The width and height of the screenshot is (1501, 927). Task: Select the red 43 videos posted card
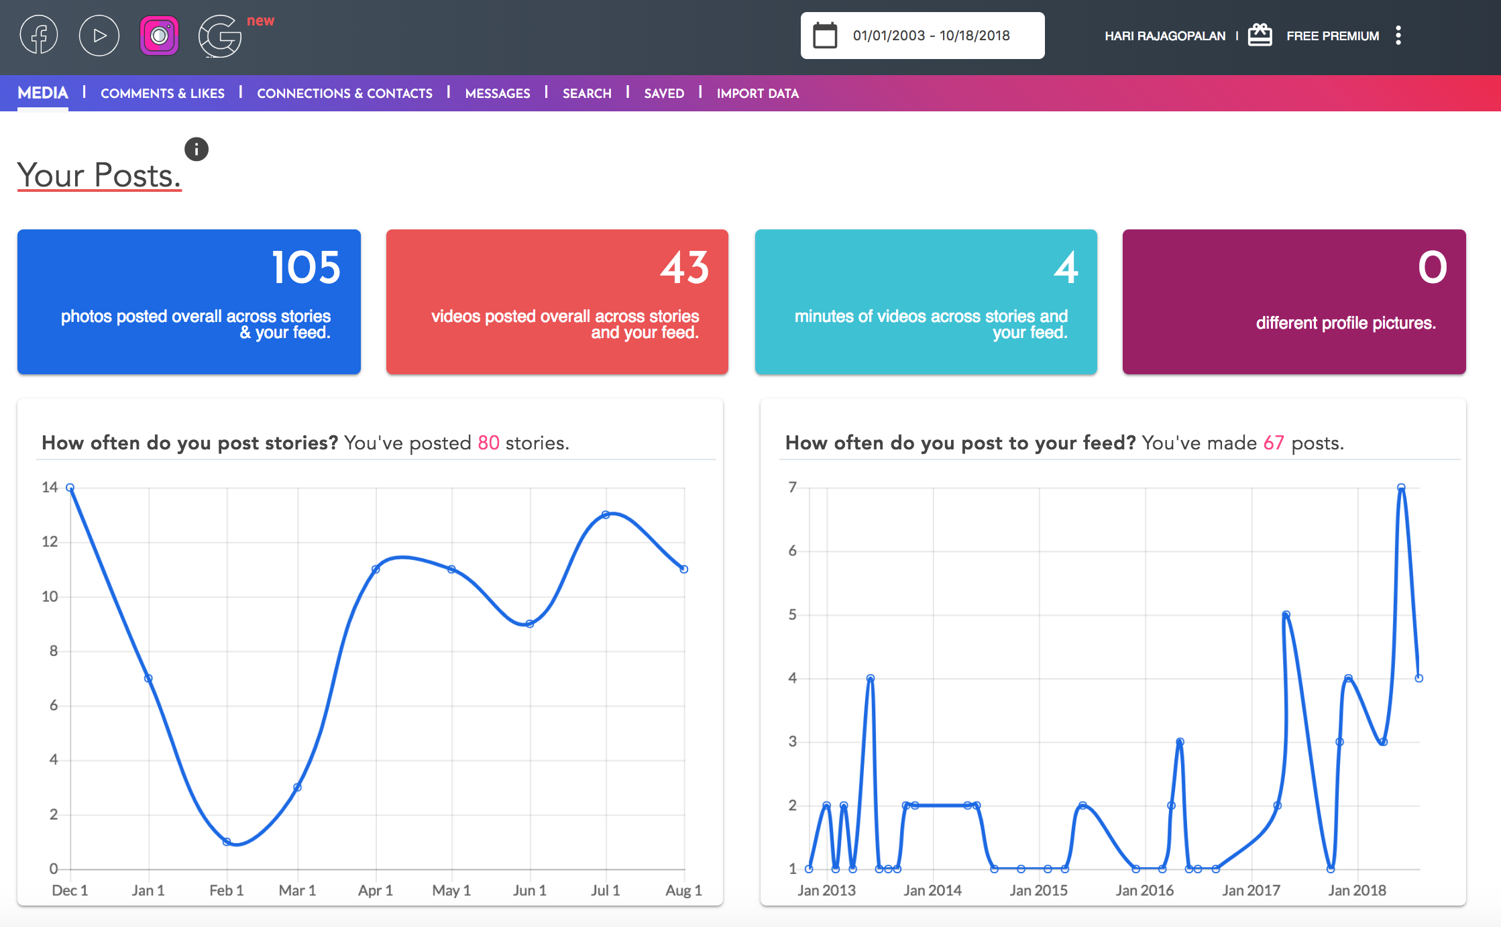(x=557, y=301)
